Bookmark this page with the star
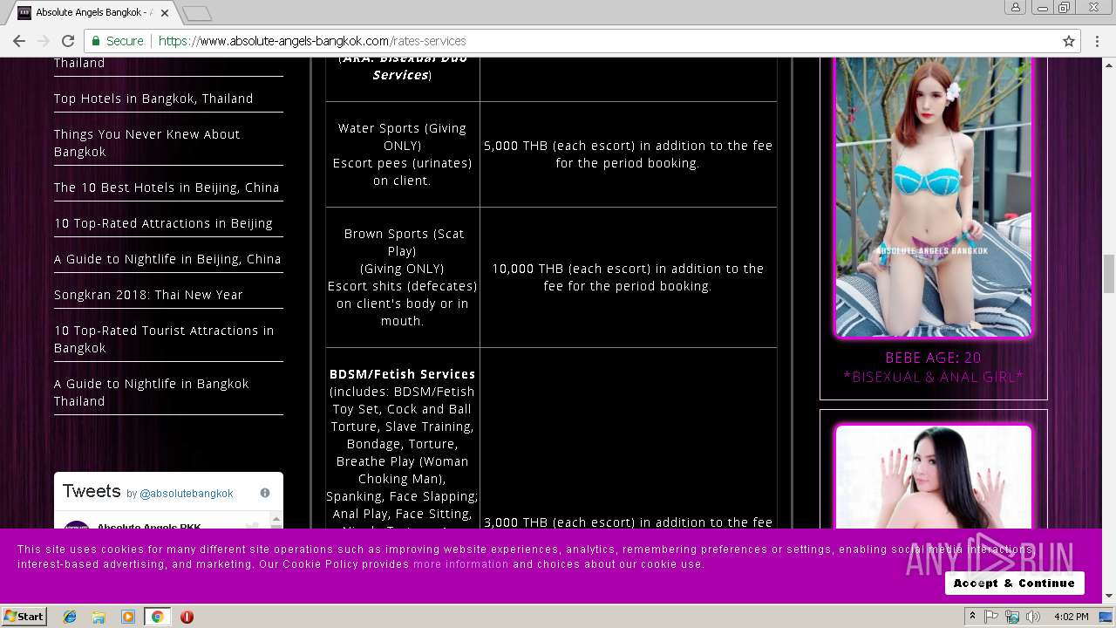This screenshot has width=1116, height=628. pyautogui.click(x=1068, y=41)
